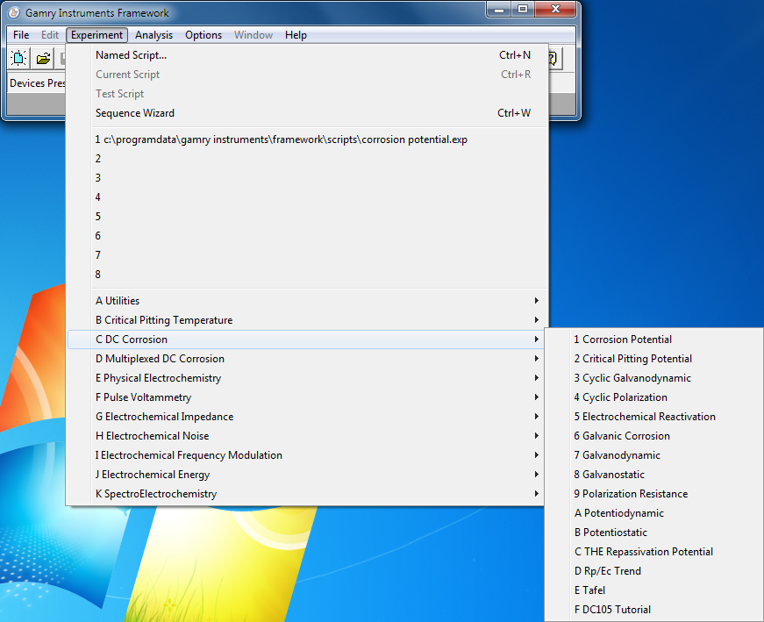Close the open Experiment menu via its header
Viewport: 764px width, 622px height.
[x=97, y=35]
